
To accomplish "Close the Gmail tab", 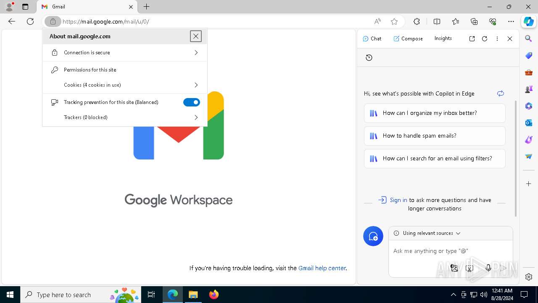I will (131, 7).
